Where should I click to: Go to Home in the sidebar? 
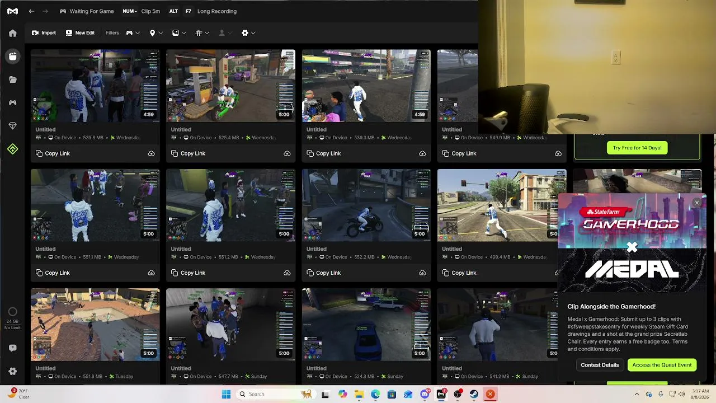12,33
